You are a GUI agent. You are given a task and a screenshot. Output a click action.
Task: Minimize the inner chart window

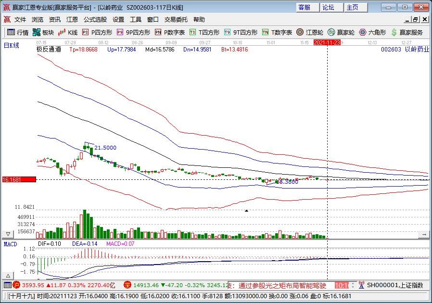[x=408, y=20]
